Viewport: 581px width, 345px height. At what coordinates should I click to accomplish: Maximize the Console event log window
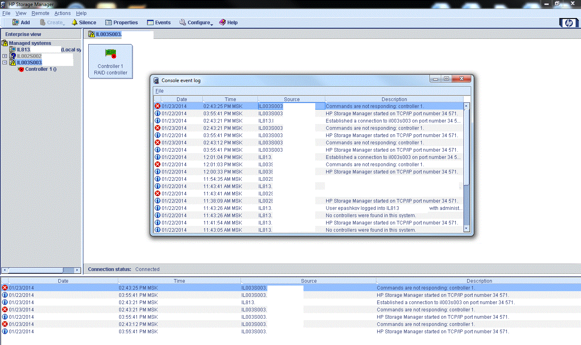click(x=446, y=79)
